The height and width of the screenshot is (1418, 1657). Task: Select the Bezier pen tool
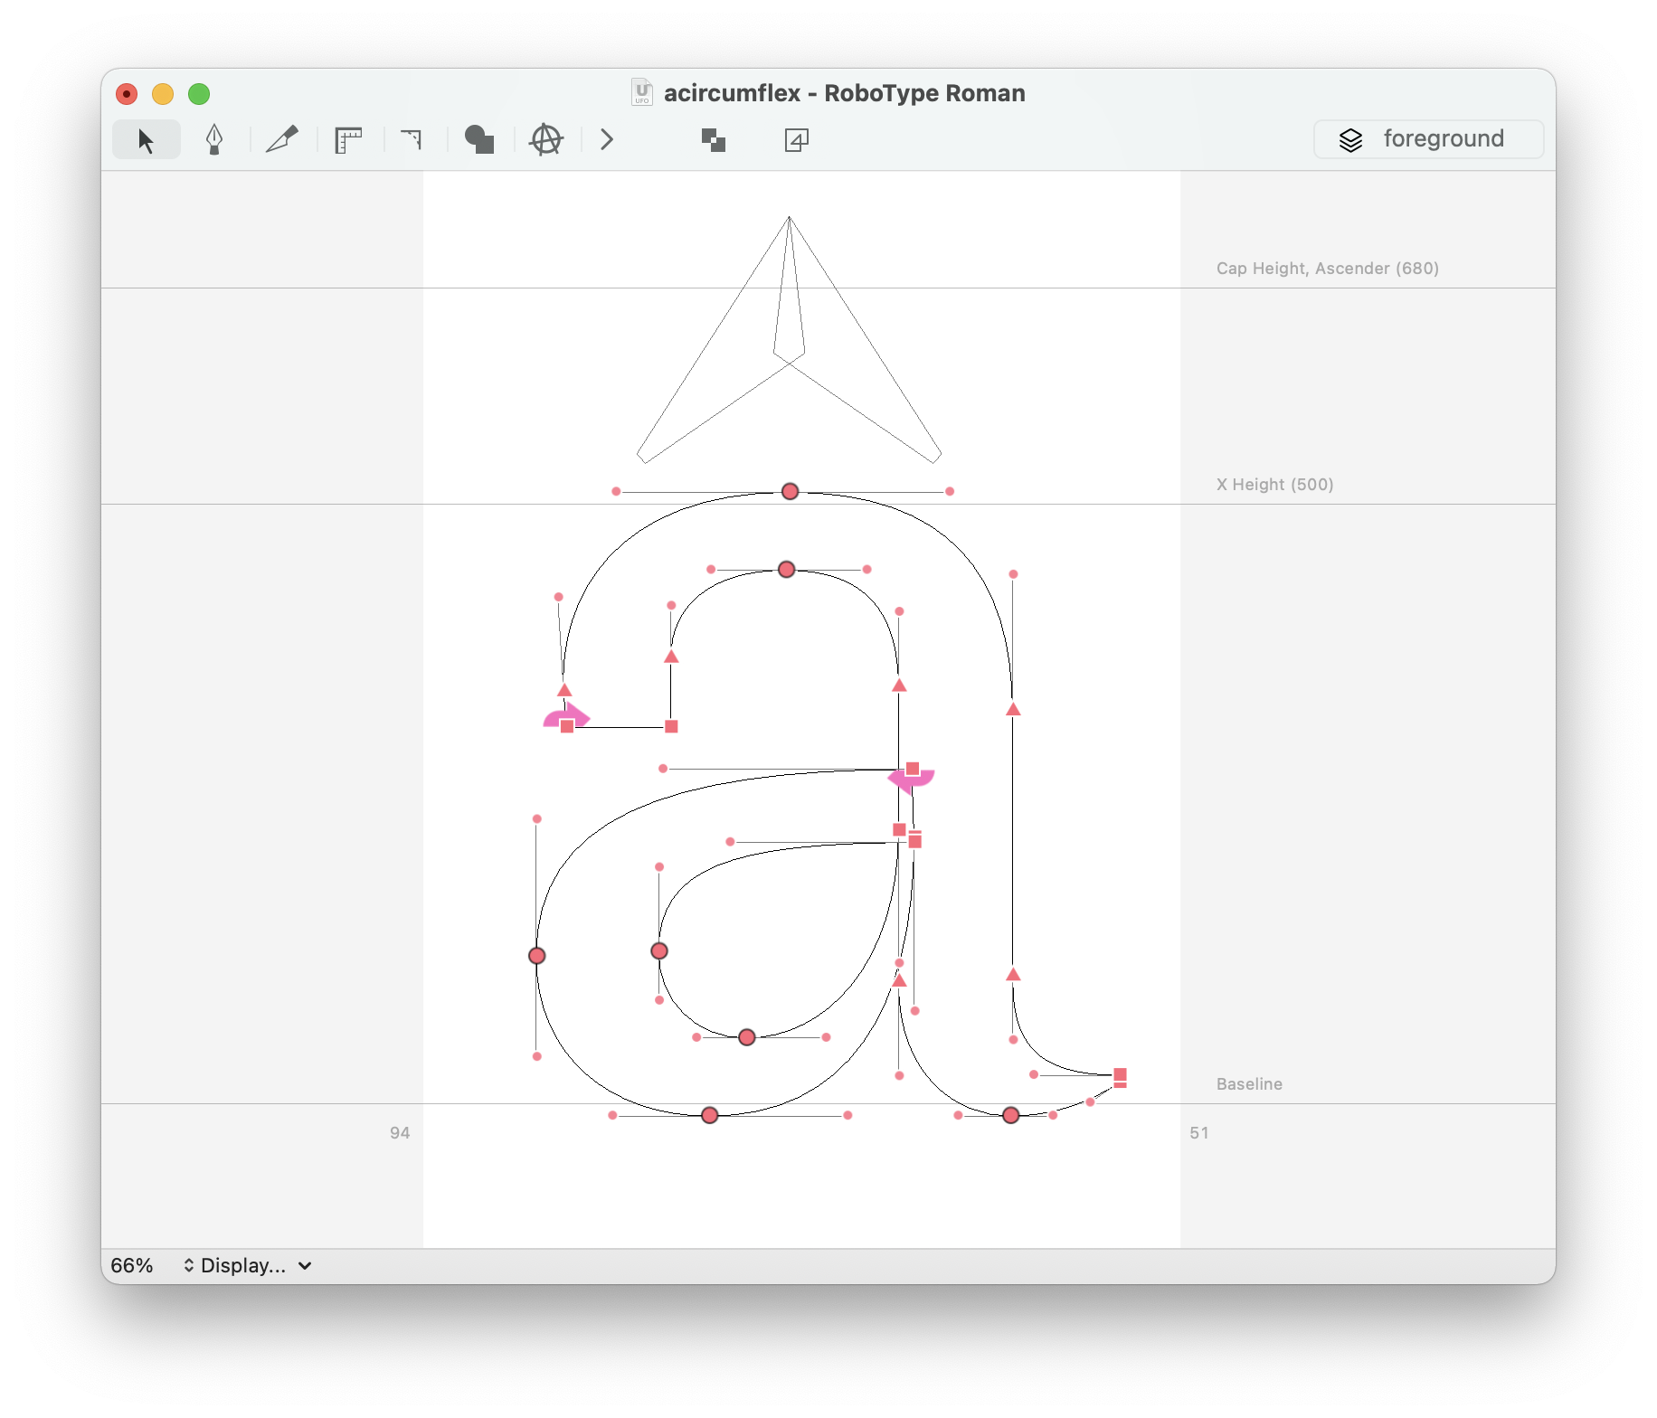pyautogui.click(x=214, y=140)
